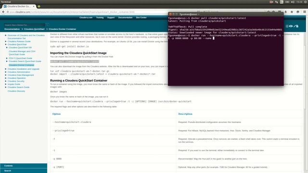Open Training top navigation link
Screen dimensions: 308x173
pyautogui.click(x=100, y=18)
